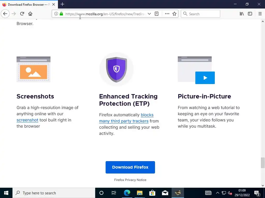265x198 pixels.
Task: Show hidden system tray icons
Action: (x=217, y=193)
